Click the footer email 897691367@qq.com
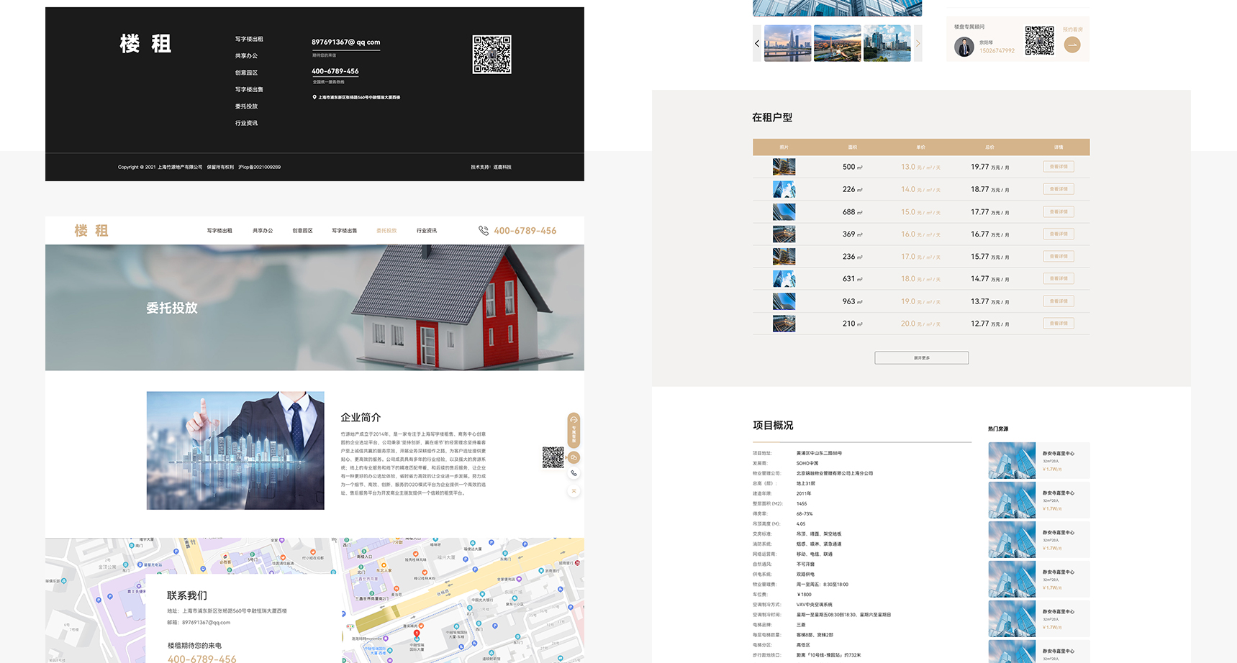The image size is (1237, 663). point(345,42)
